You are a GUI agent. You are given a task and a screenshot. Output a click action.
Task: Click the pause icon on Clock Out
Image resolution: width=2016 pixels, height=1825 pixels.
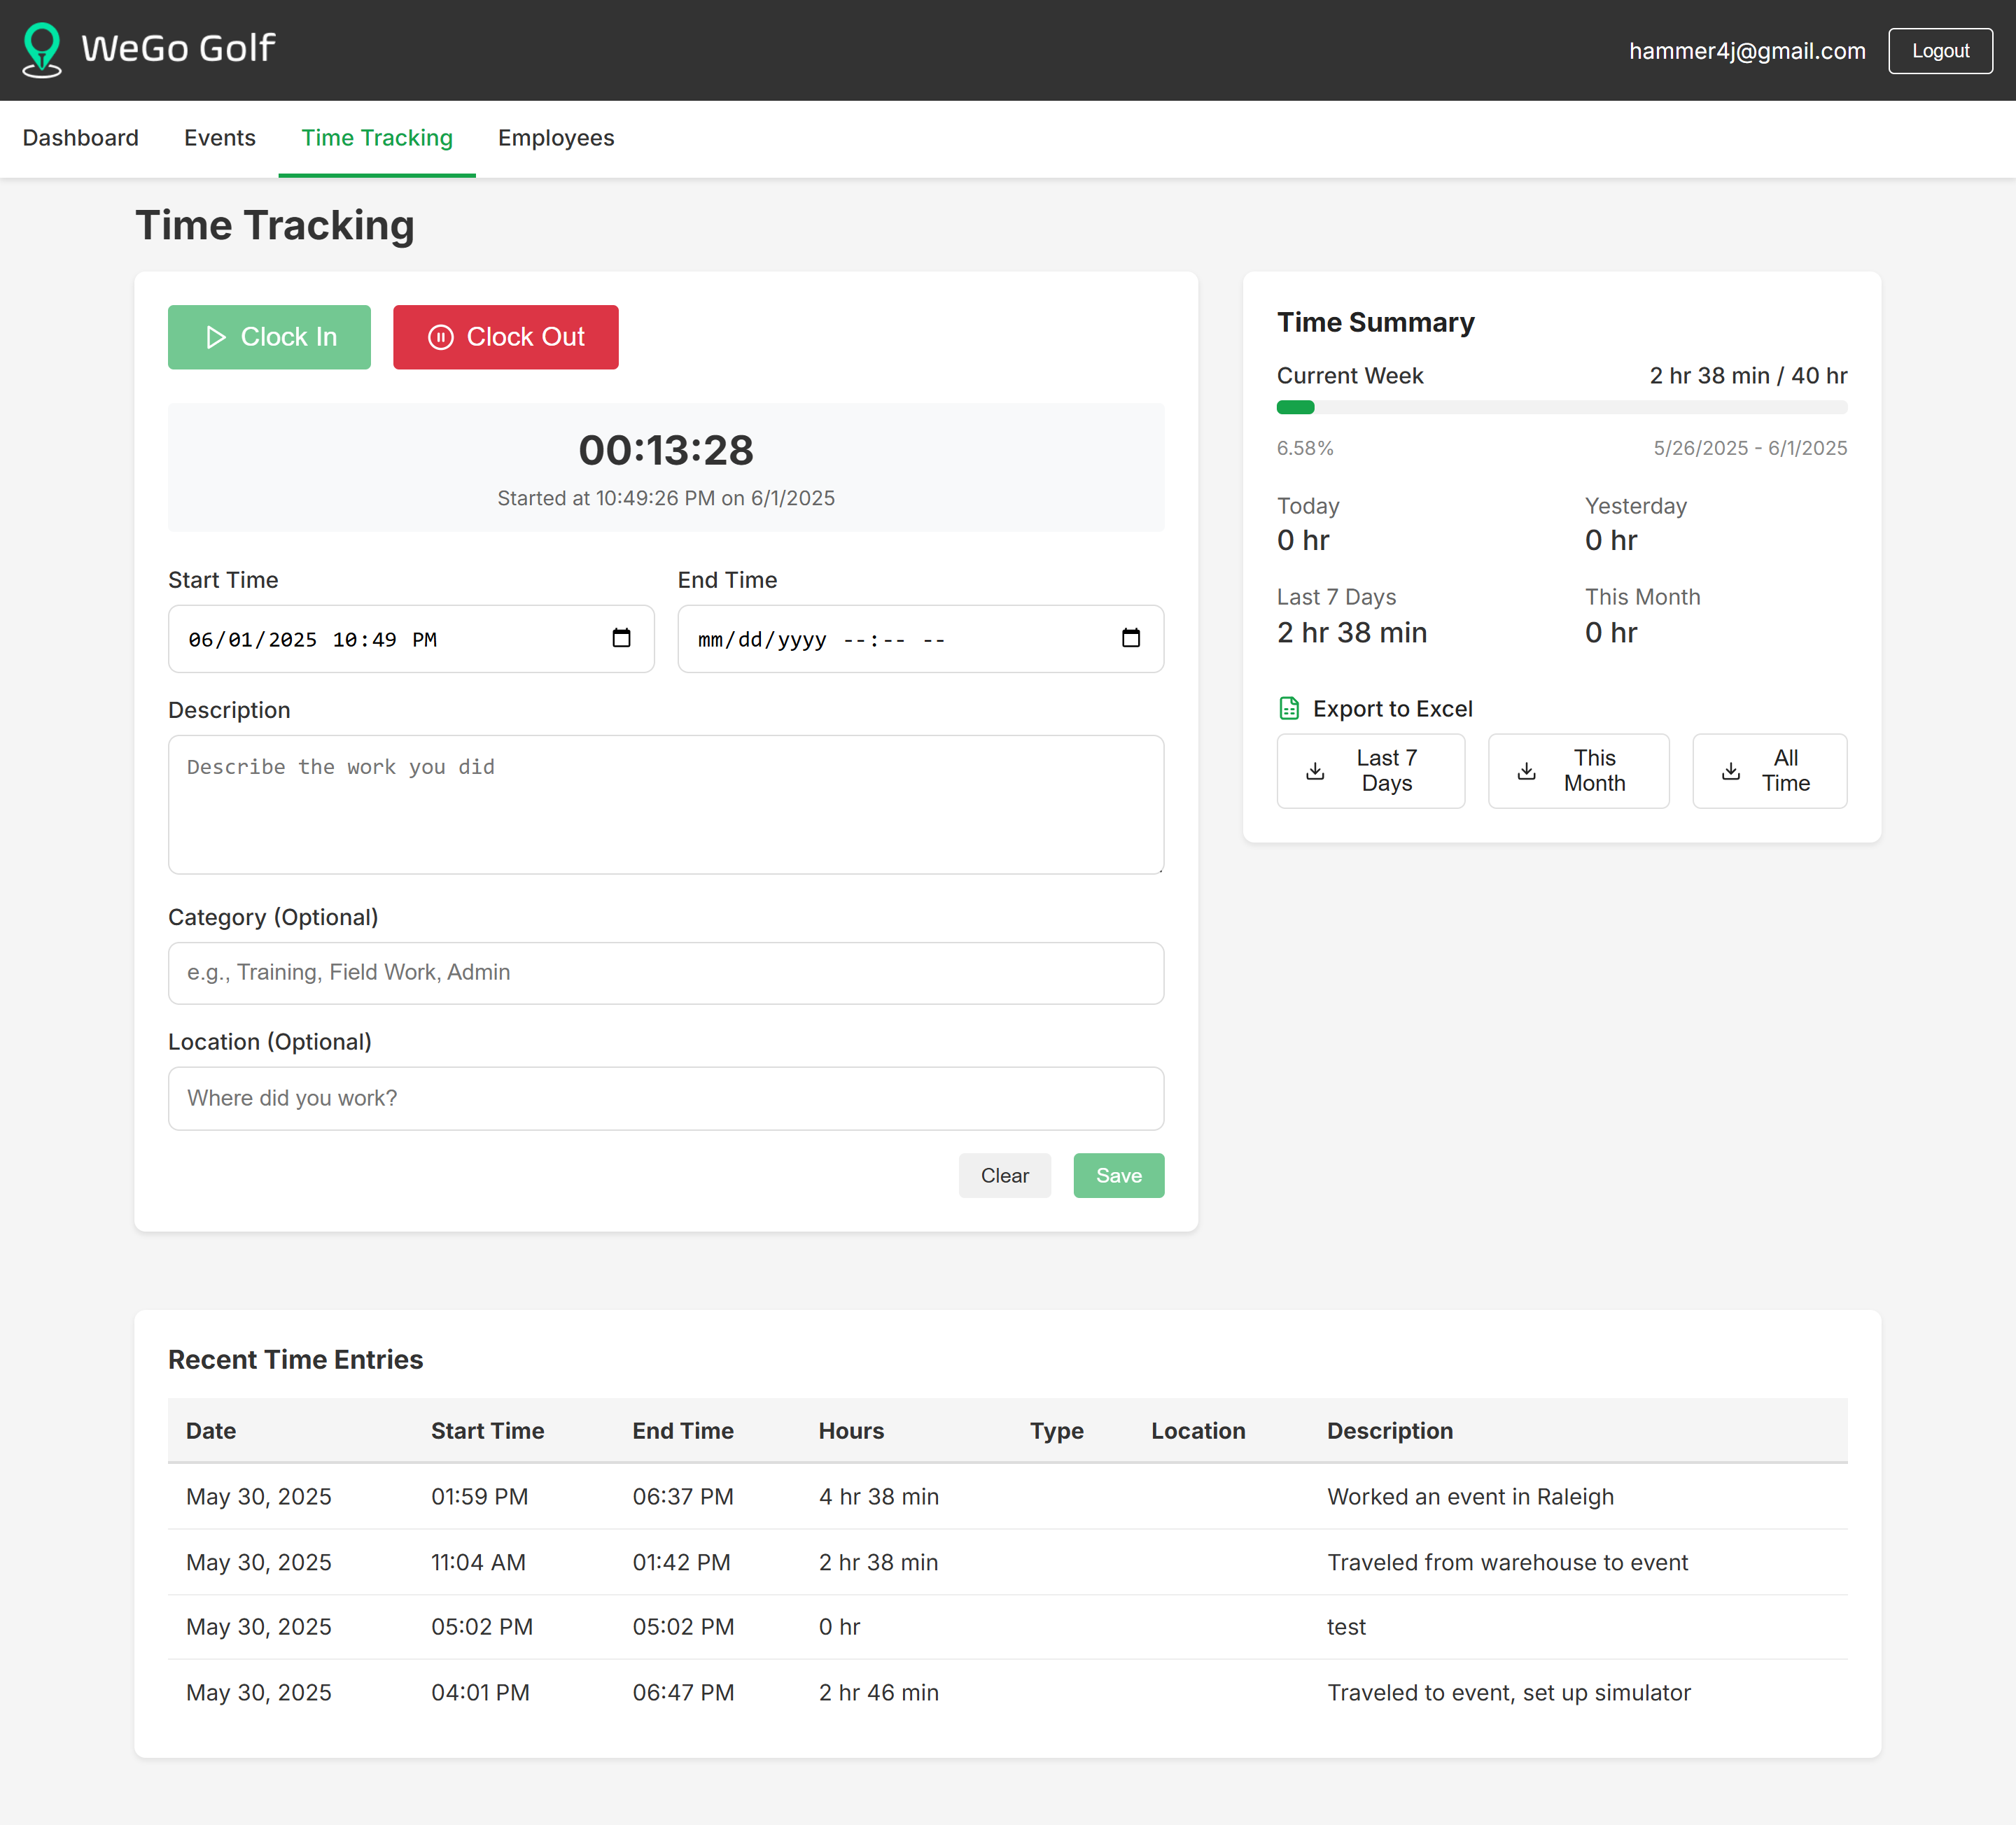[441, 337]
